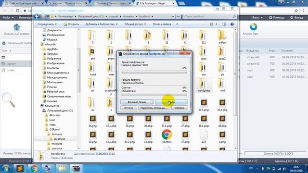308x173 pixels.
Task: Open Язык language dropdown in Beget
Action: [257, 18]
